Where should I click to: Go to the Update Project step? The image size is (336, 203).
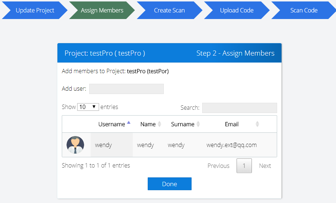point(35,10)
